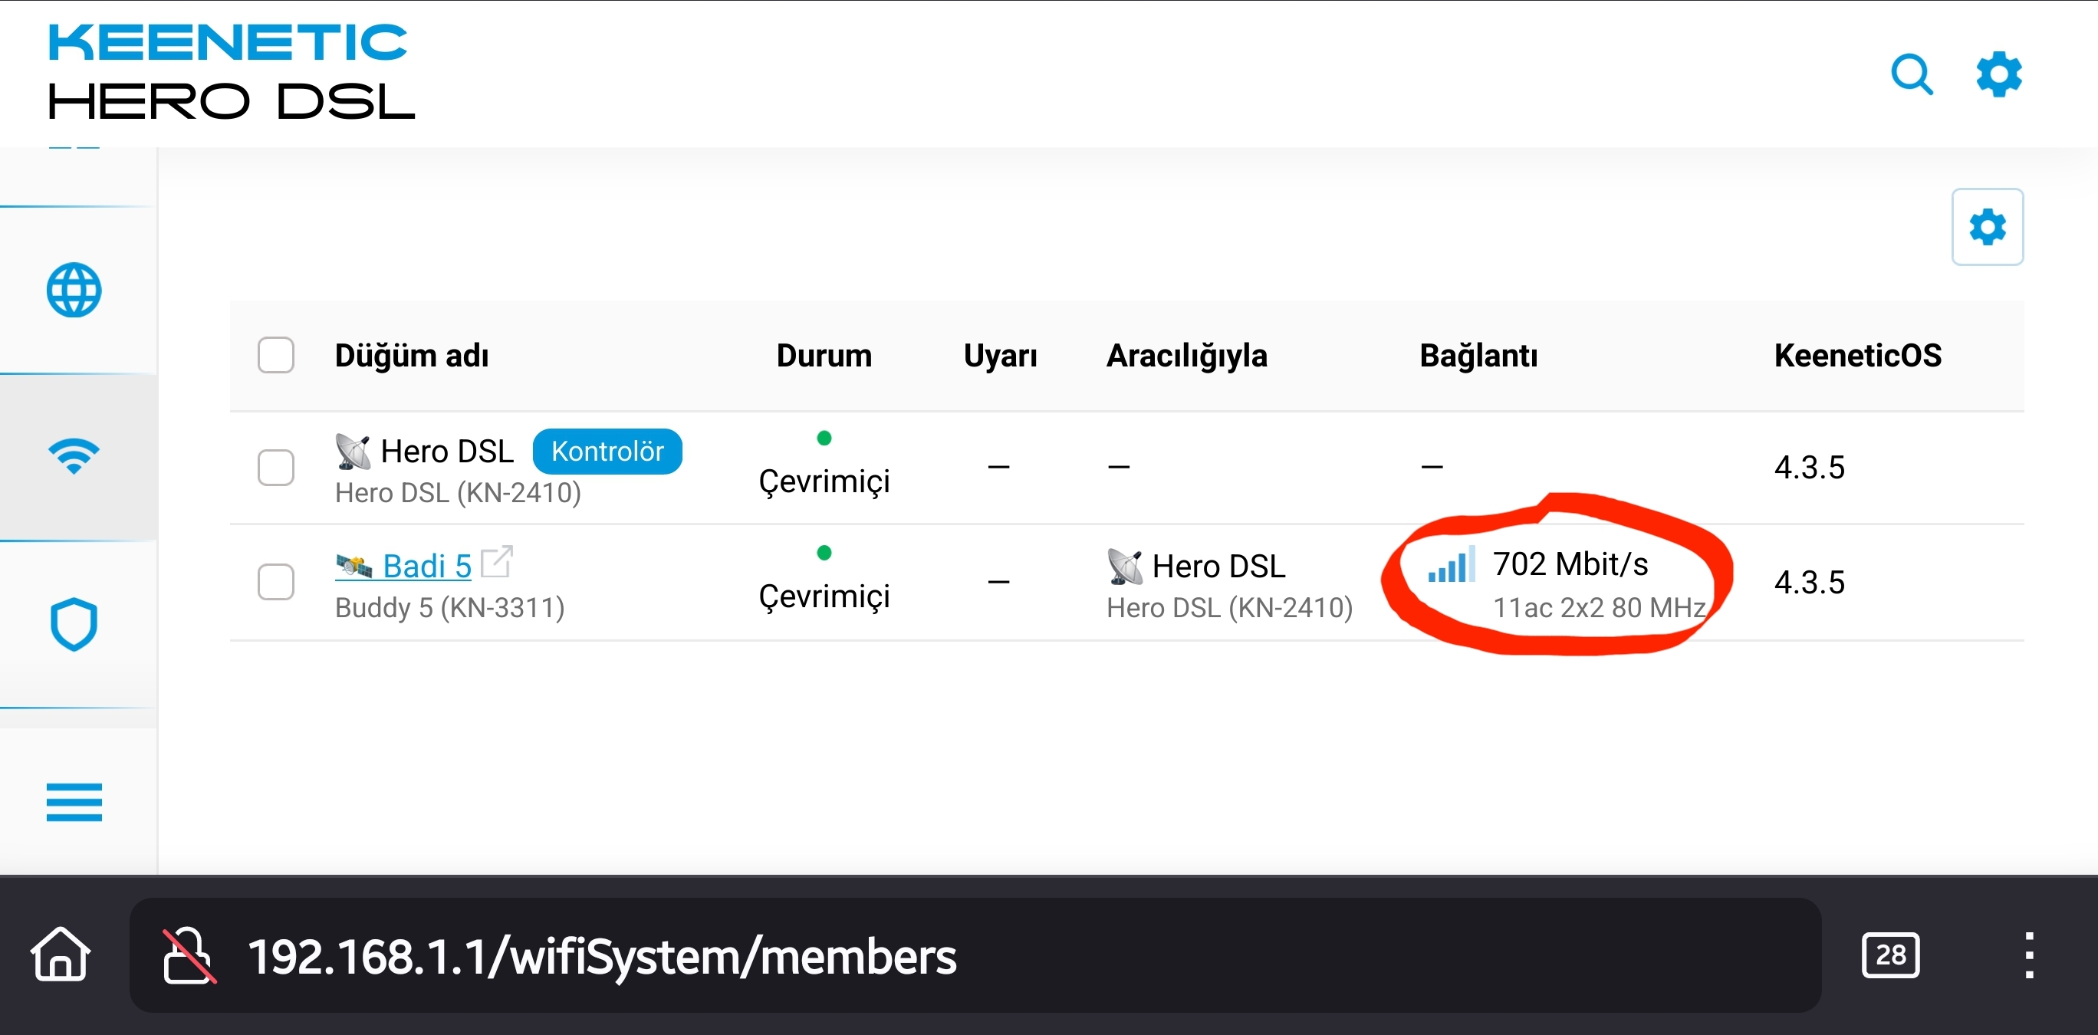The image size is (2098, 1035).
Task: Click the signal strength bars icon
Action: pyautogui.click(x=1451, y=564)
